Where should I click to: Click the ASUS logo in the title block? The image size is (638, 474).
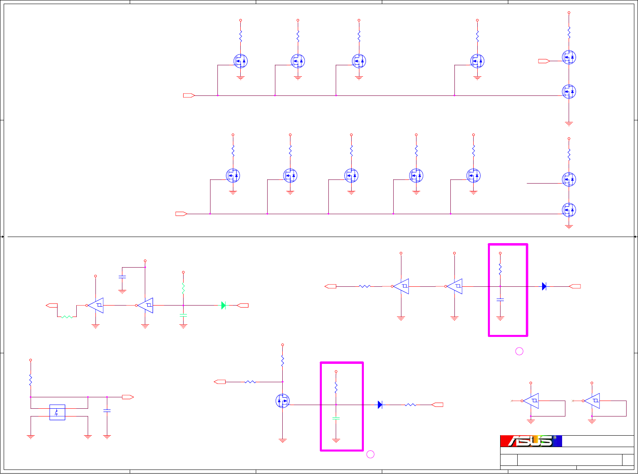tap(531, 441)
